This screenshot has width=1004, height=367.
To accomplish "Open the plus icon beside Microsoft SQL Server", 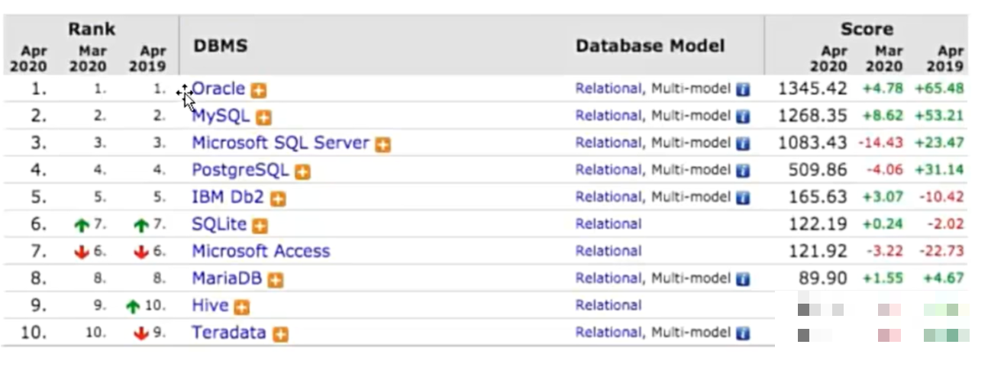I will tap(383, 145).
